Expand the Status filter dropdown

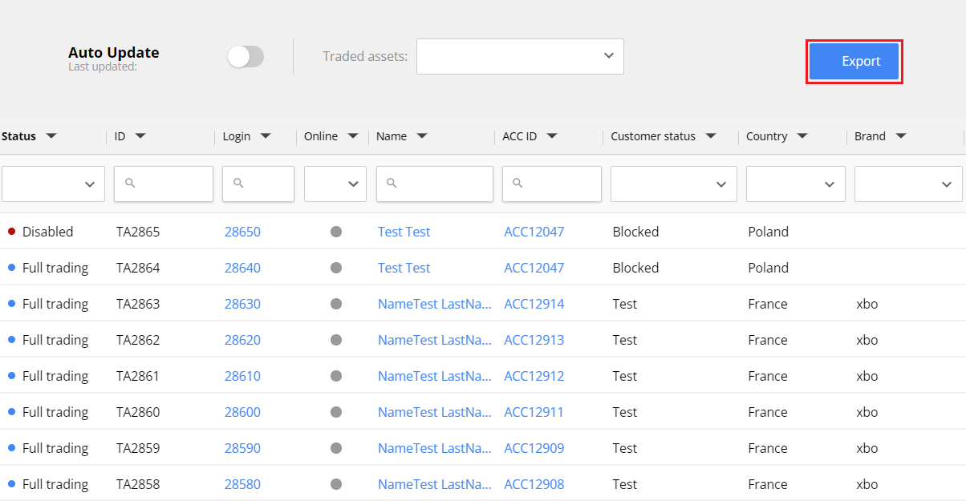coord(53,184)
